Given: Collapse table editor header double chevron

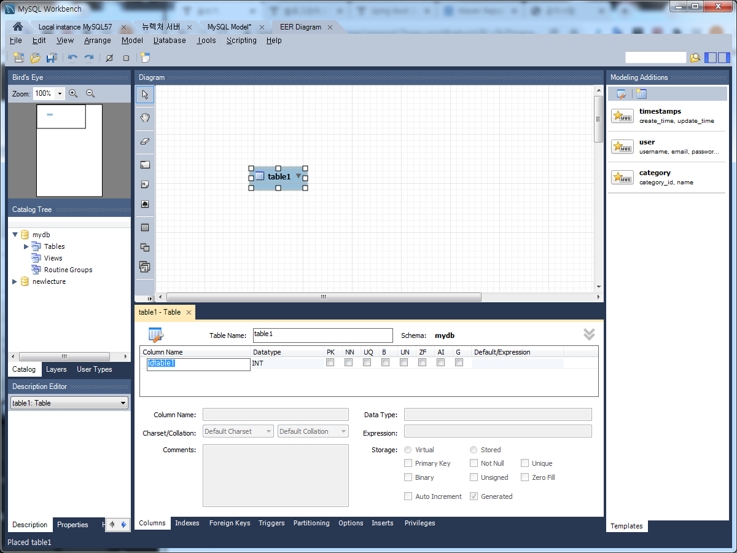Looking at the screenshot, I should click(589, 334).
